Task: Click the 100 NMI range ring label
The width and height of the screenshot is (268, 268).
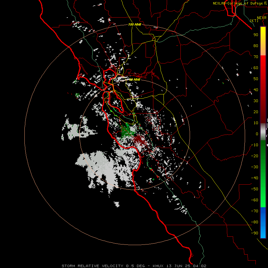Action: [x=135, y=25]
